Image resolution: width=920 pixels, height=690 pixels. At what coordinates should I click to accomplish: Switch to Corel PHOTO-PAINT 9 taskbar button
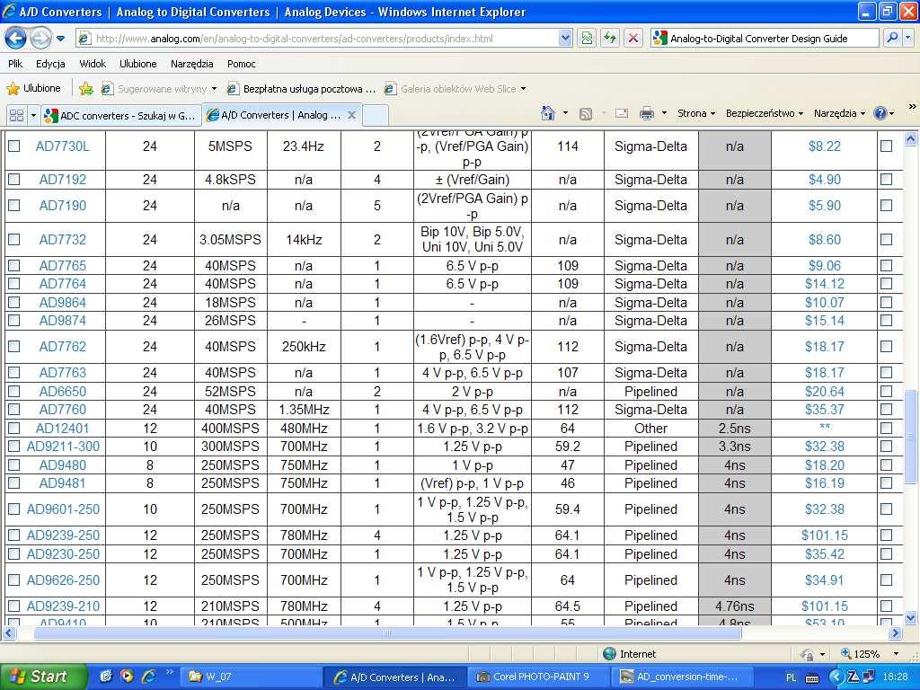[x=540, y=677]
